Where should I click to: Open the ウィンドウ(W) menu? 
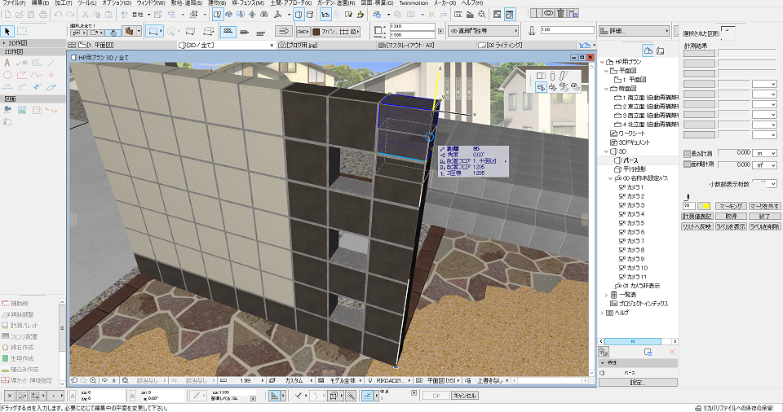point(151,4)
